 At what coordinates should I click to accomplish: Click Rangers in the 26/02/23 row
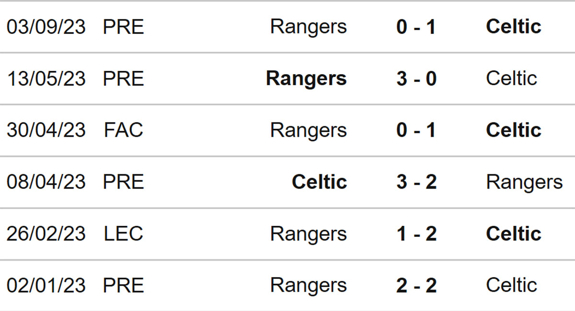tap(308, 234)
